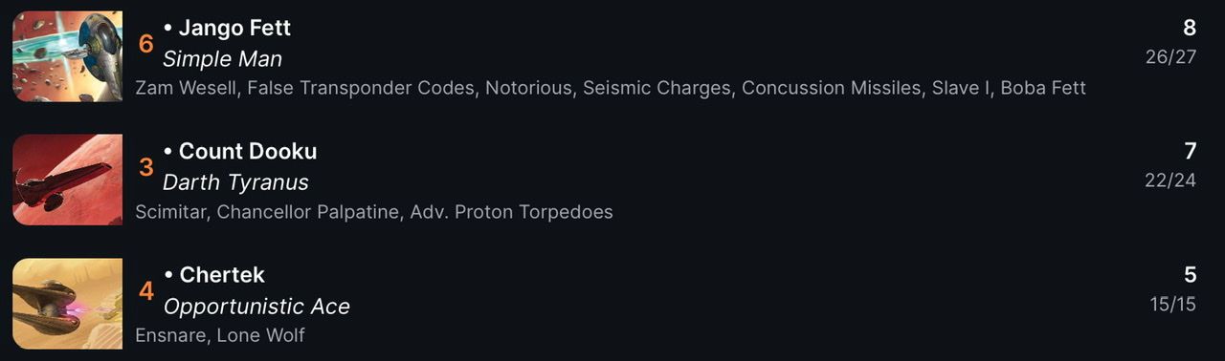
Task: Open the Count Dooku ship artwork thumbnail
Action: click(x=67, y=180)
